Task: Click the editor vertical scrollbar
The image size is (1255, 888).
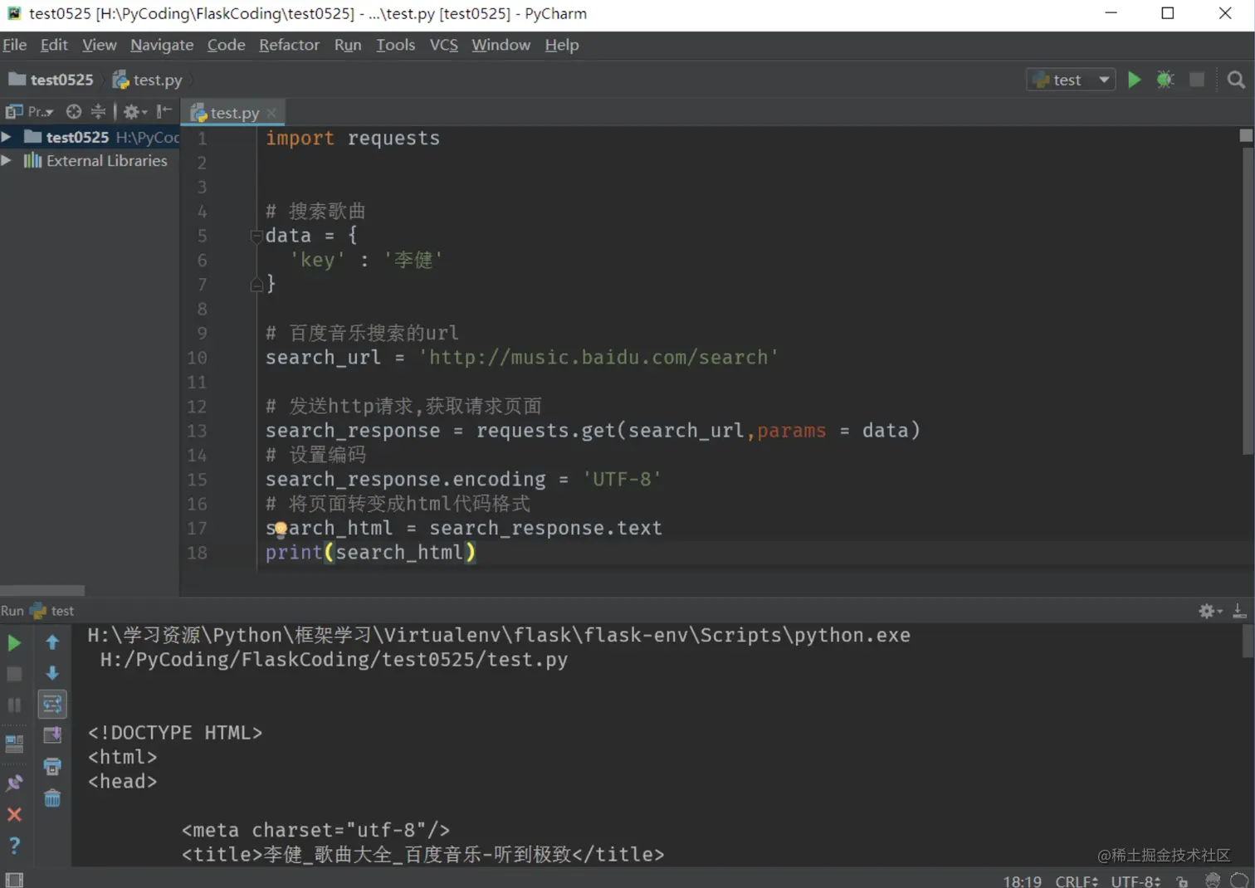Action: [x=1247, y=300]
